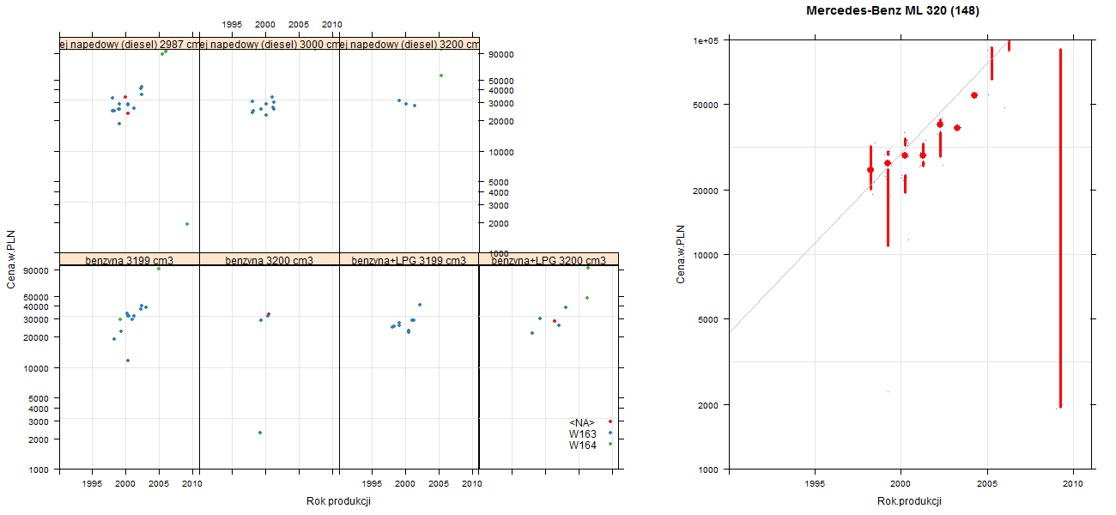
Task: Select the diesel 3200 cm3 panel header
Action: click(x=409, y=44)
